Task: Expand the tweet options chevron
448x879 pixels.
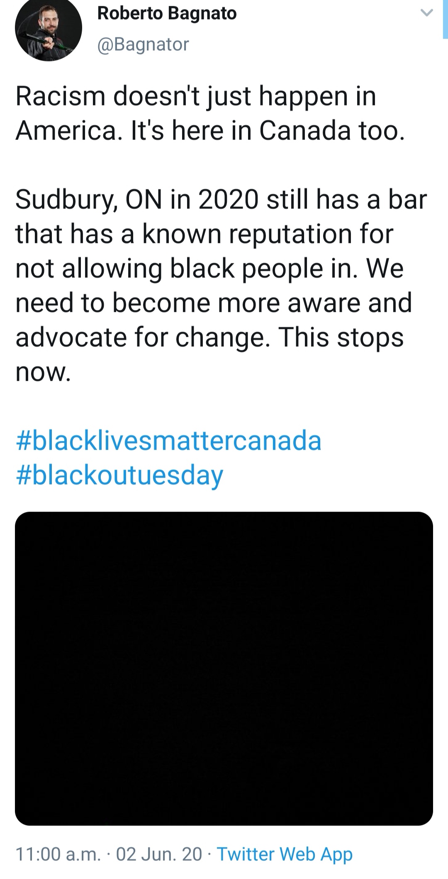Action: [426, 13]
